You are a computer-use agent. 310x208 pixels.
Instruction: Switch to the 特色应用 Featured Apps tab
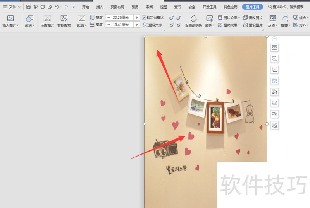coord(231,7)
